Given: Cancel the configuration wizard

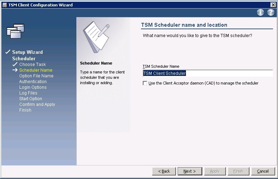Looking at the screenshot, I should pos(263,171).
